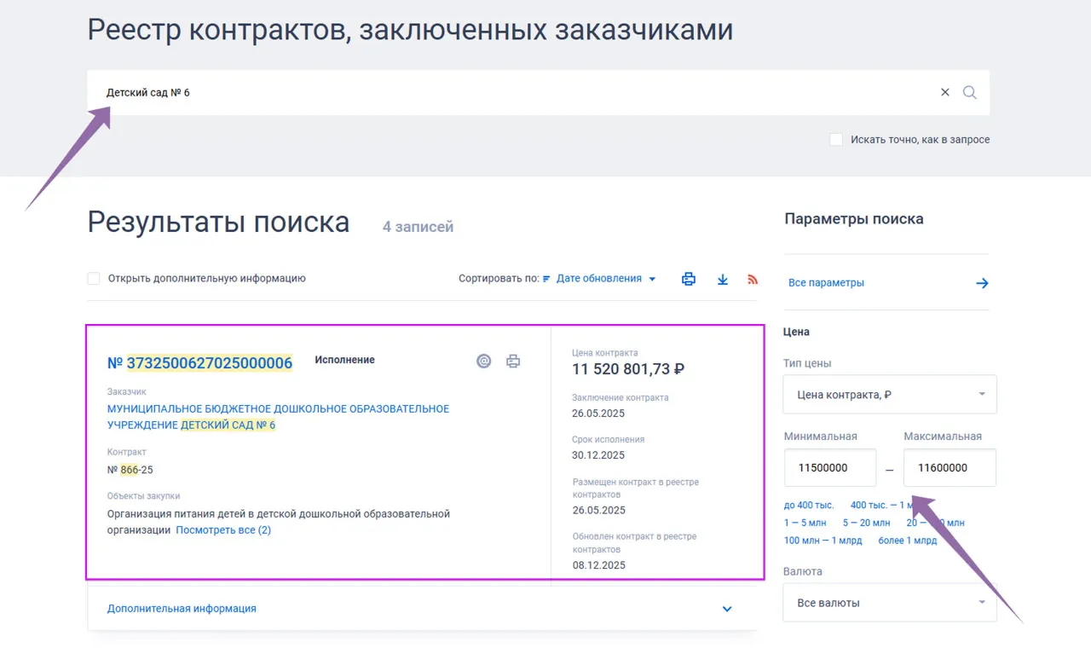This screenshot has width=1091, height=648.
Task: Print the contract card using printer icon
Action: pyautogui.click(x=513, y=362)
